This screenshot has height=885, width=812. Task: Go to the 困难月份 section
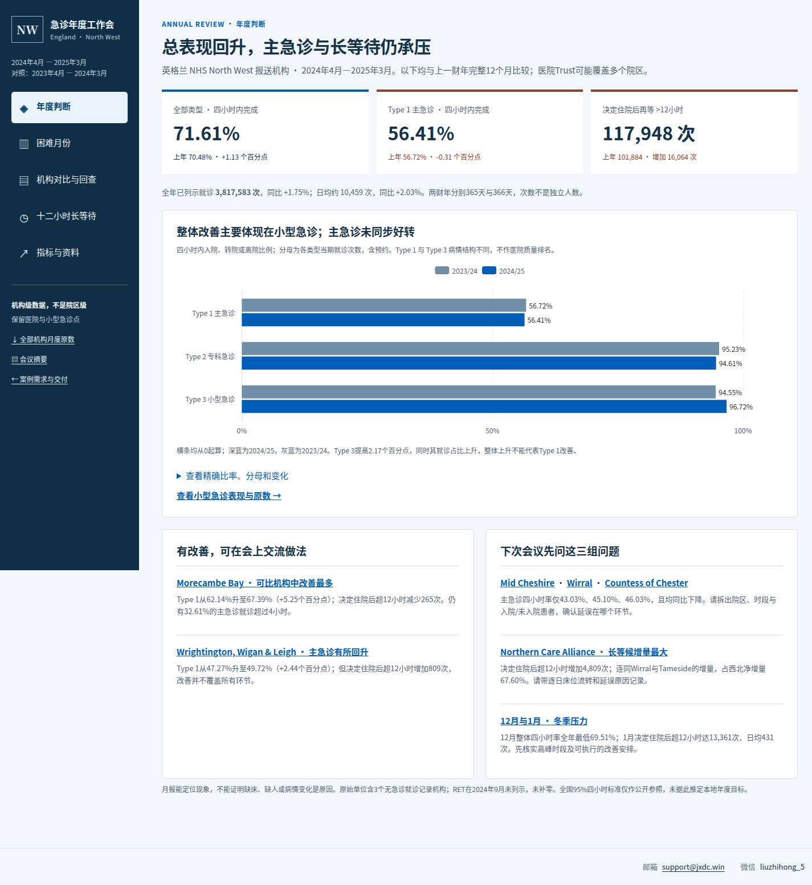[x=70, y=144]
